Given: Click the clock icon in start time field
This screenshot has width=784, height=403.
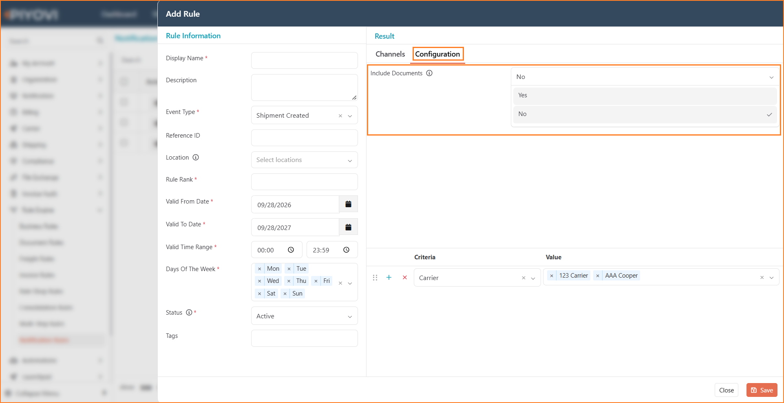Looking at the screenshot, I should (291, 250).
